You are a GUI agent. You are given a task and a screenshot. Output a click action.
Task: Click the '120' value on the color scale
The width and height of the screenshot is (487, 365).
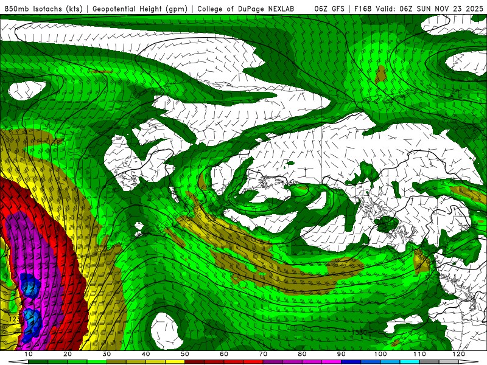[458, 354]
